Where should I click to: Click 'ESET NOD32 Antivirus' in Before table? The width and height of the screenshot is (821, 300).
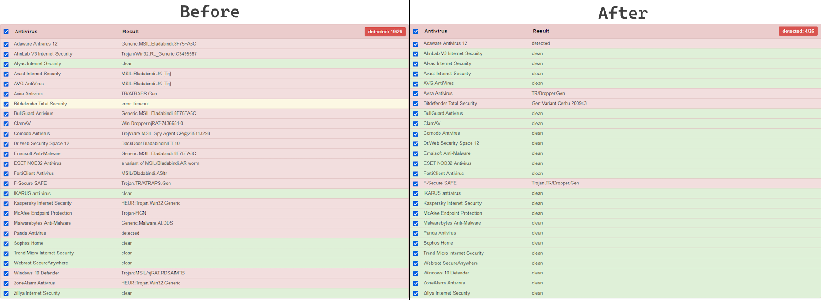[37, 163]
